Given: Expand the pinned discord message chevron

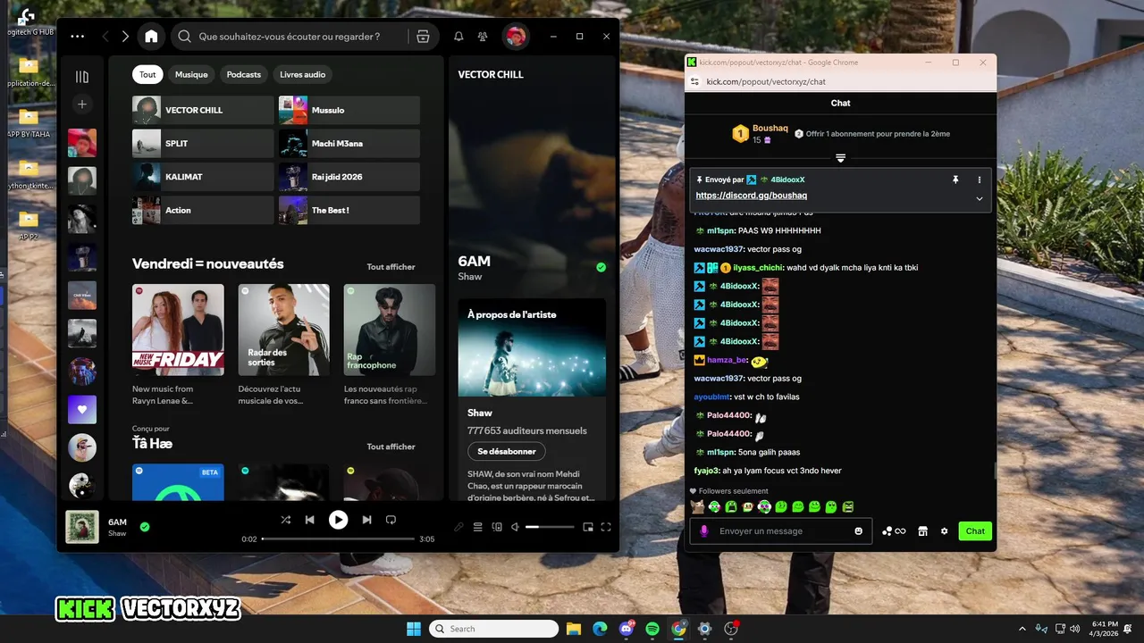Looking at the screenshot, I should pos(980,198).
